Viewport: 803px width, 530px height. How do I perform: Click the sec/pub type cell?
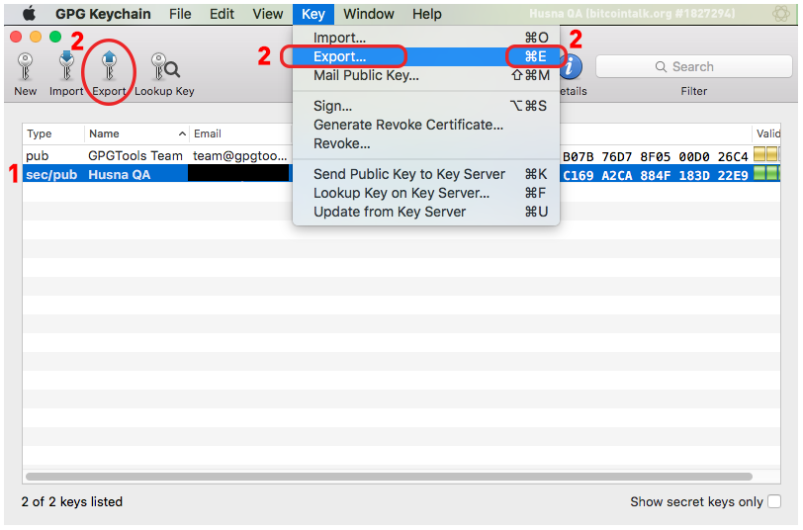pyautogui.click(x=51, y=175)
